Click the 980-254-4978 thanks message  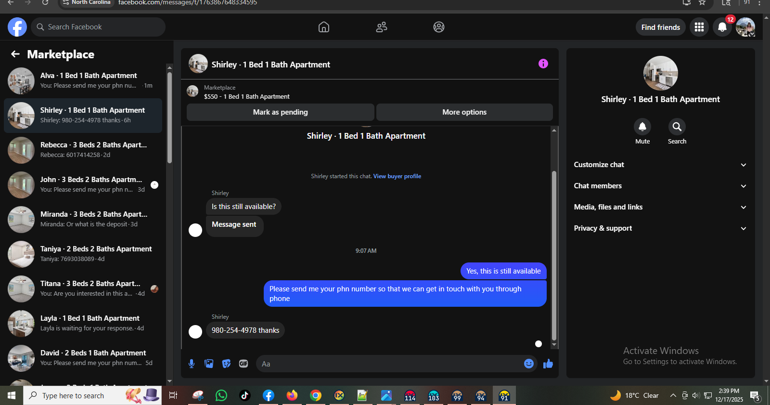[x=245, y=330]
